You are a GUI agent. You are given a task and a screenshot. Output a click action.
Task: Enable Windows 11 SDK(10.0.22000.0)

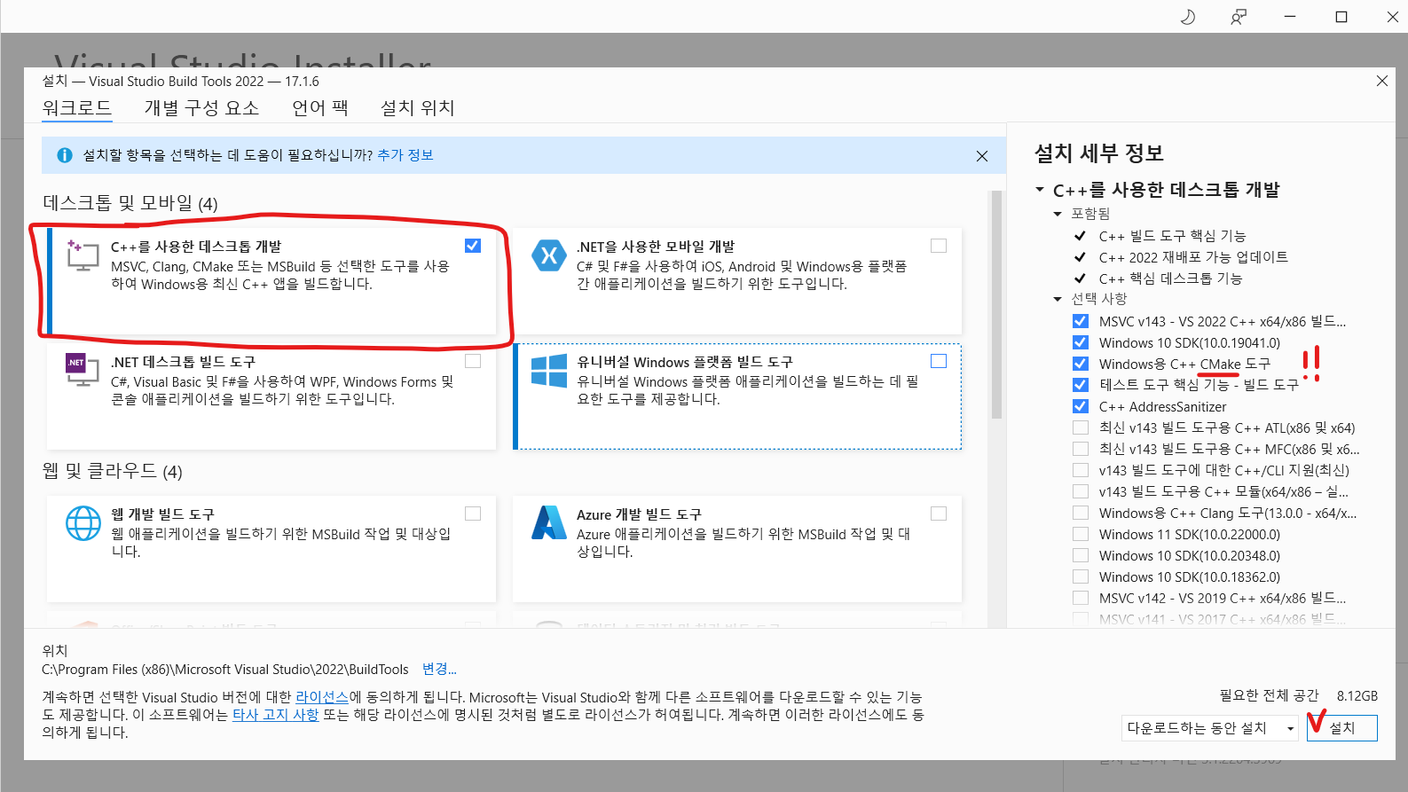(1081, 534)
